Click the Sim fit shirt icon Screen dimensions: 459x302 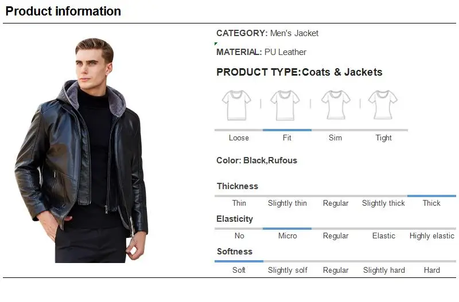pos(335,105)
